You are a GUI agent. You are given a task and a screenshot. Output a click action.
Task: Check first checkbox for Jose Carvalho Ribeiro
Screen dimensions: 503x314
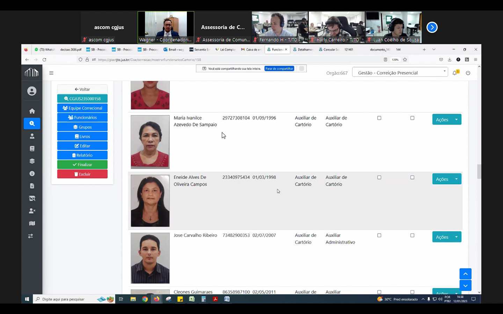(379, 236)
